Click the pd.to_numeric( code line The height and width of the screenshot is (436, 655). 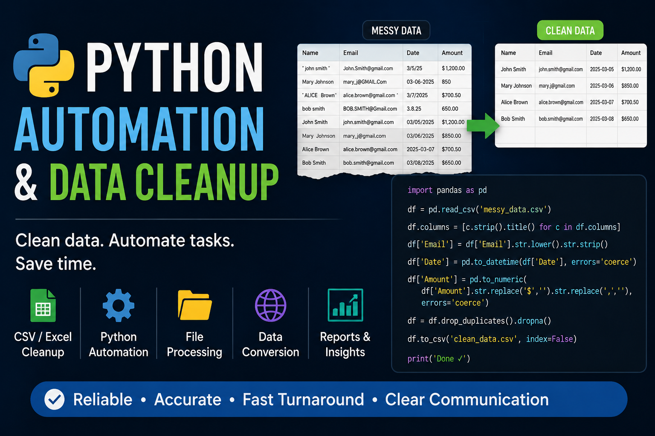tap(467, 279)
